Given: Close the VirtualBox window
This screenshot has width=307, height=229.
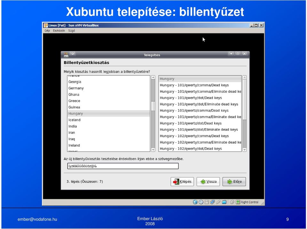Looking at the screenshot, I should 261,25.
